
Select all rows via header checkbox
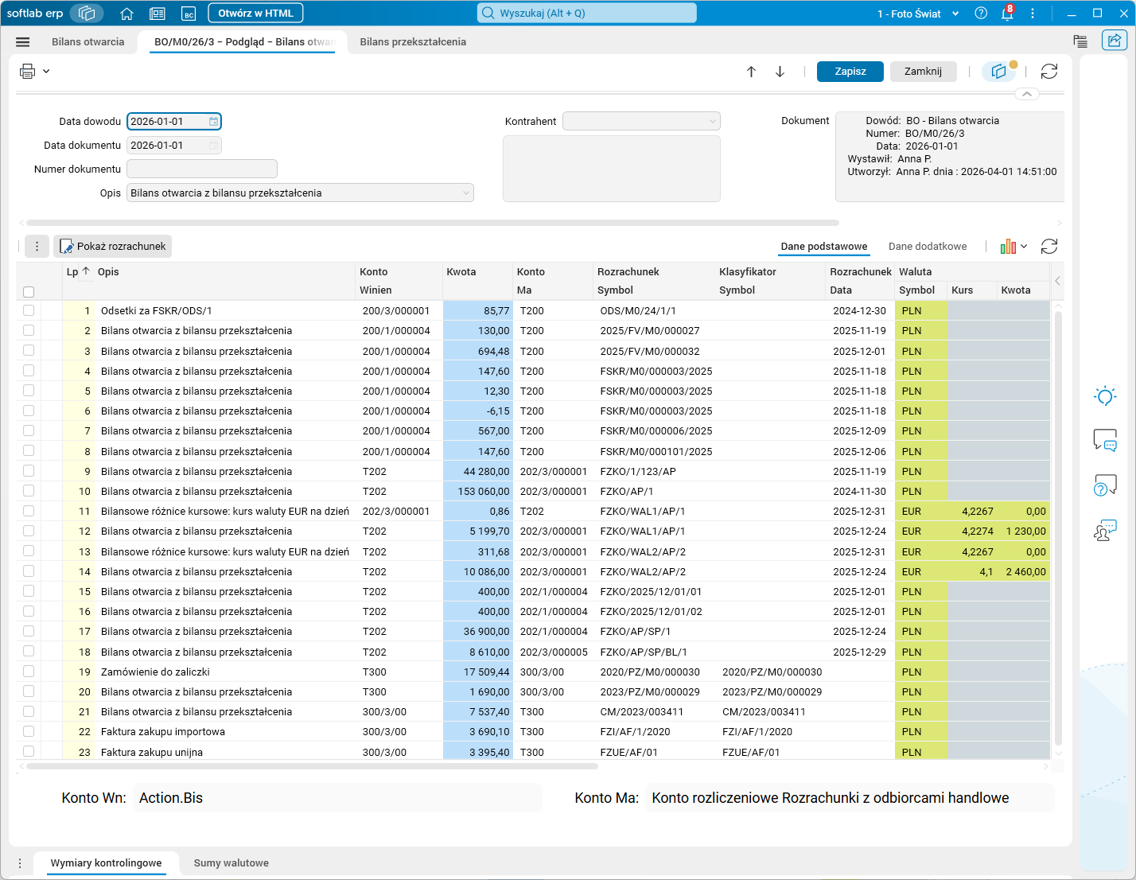click(x=29, y=292)
